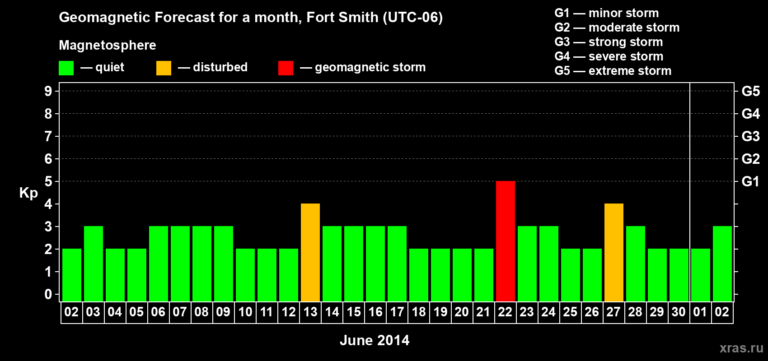Click date cell '15' on the axis
This screenshot has height=361, width=768.
tap(353, 312)
